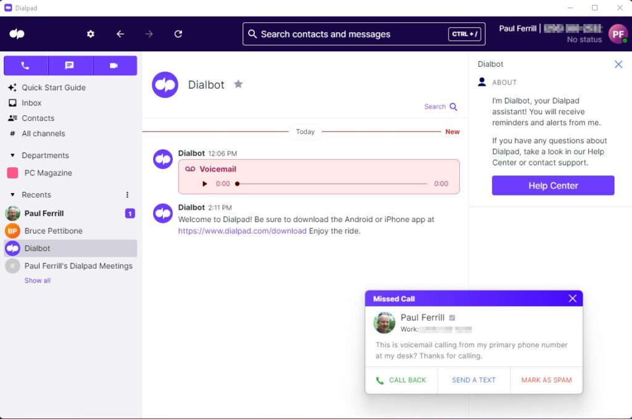This screenshot has height=419, width=632.
Task: Click the Today date divider label
Action: click(x=305, y=131)
